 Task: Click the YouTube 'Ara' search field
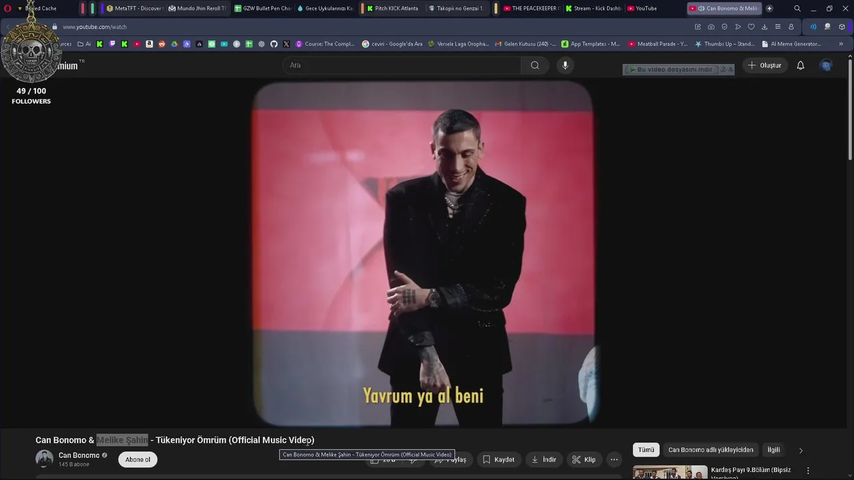coord(402,65)
